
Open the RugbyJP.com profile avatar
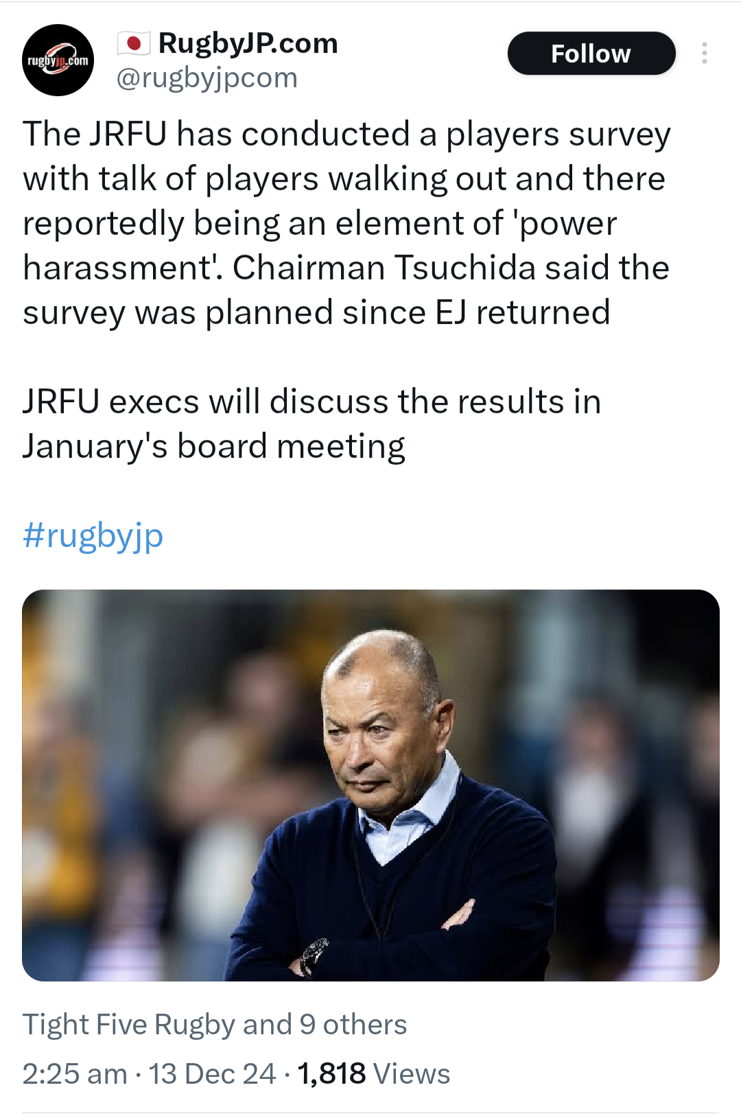(x=58, y=60)
